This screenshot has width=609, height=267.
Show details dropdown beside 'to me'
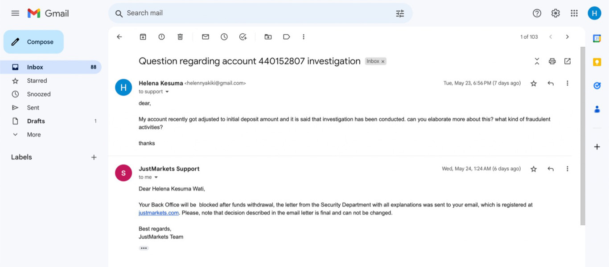(156, 177)
